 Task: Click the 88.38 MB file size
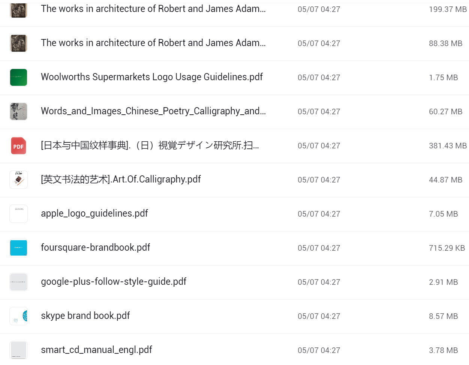[445, 43]
